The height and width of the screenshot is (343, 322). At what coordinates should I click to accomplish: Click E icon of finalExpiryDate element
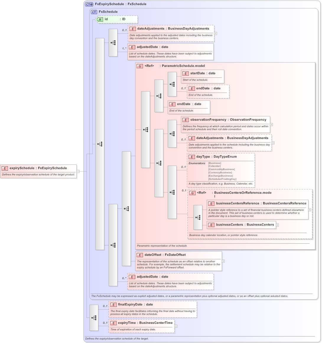[113, 305]
